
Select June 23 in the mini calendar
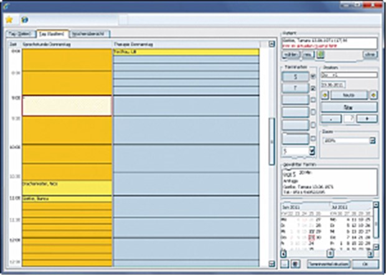pyautogui.click(x=312, y=238)
